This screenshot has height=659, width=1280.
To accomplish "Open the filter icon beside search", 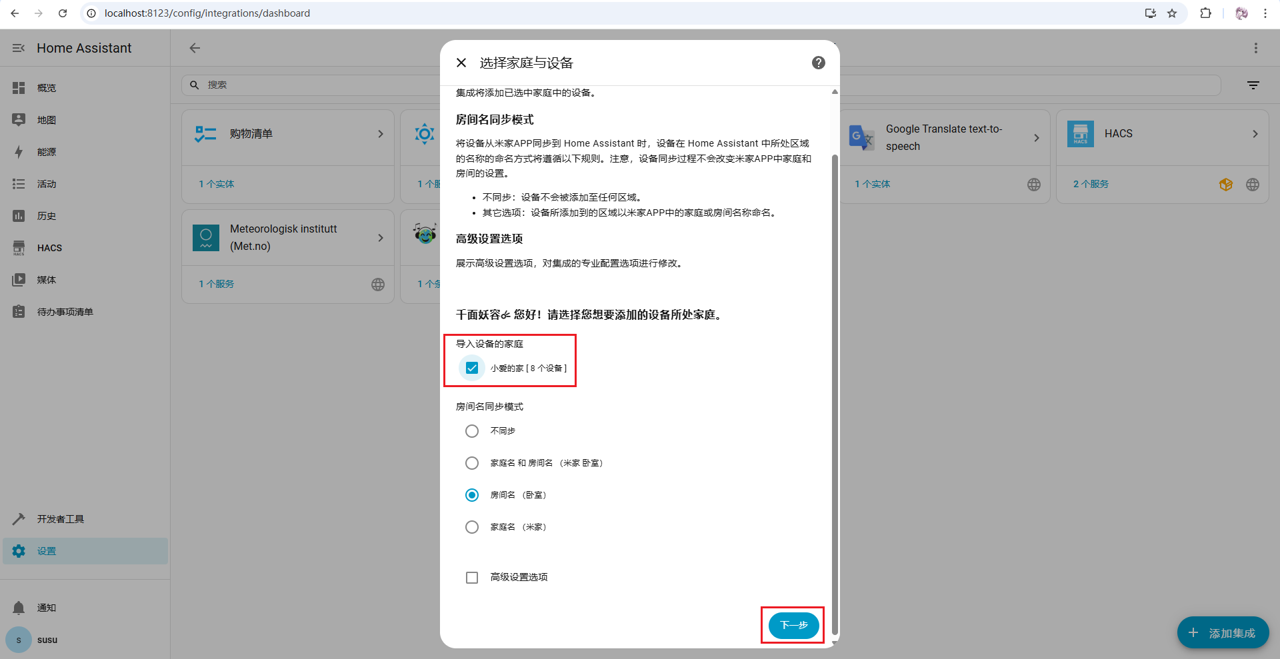I will [1253, 85].
